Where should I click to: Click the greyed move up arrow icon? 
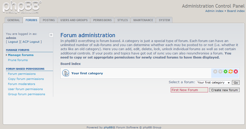215,71
